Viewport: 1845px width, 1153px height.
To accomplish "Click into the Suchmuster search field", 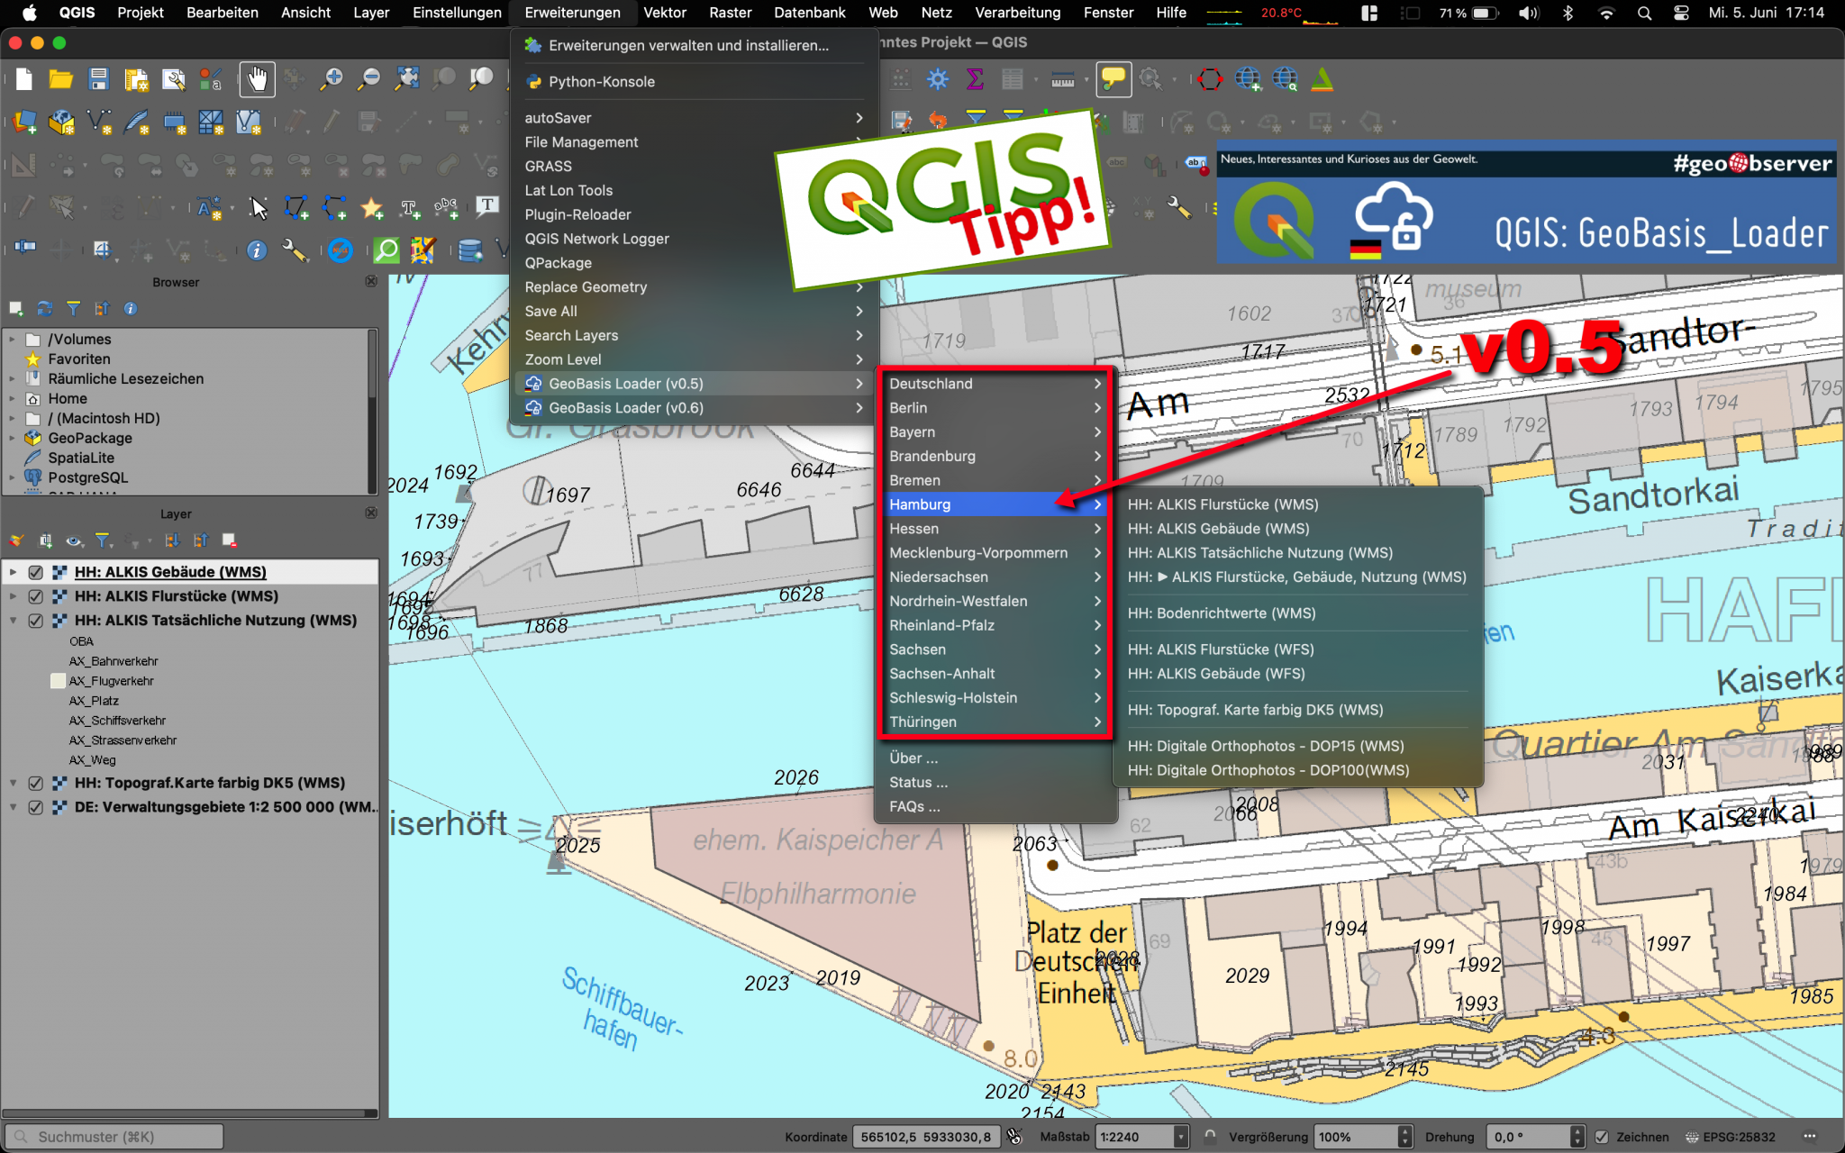I will [114, 1136].
